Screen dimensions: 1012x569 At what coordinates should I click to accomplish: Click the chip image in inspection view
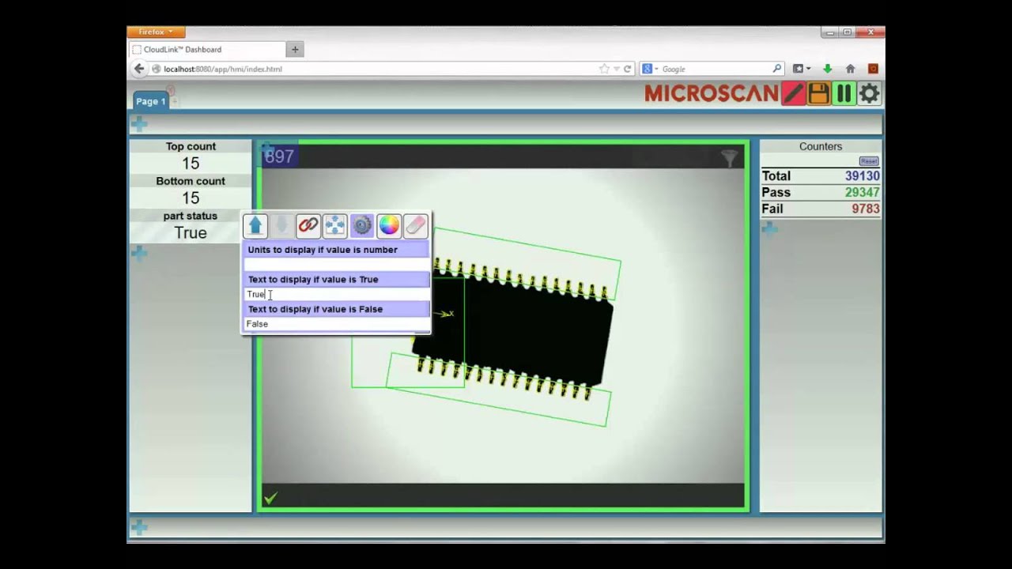(x=512, y=328)
